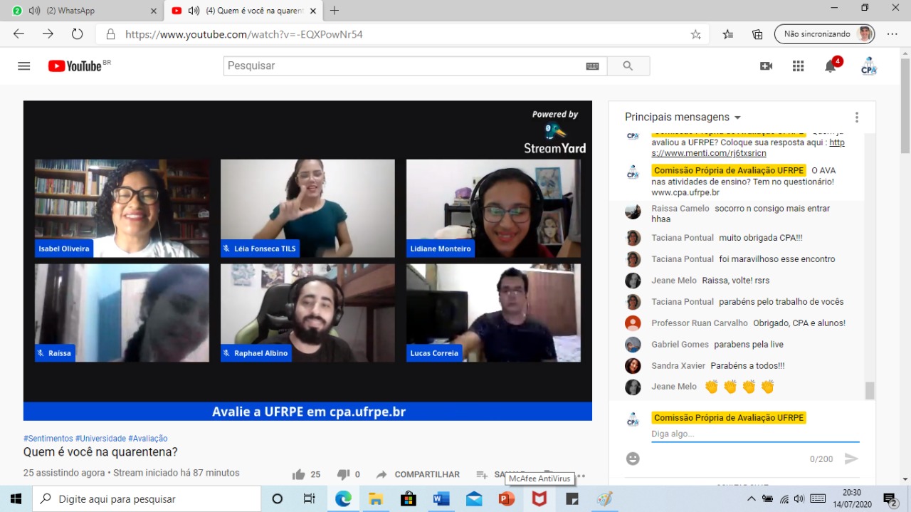Screen dimensions: 911x512
Task: Click the magnifier search button
Action: 628,66
